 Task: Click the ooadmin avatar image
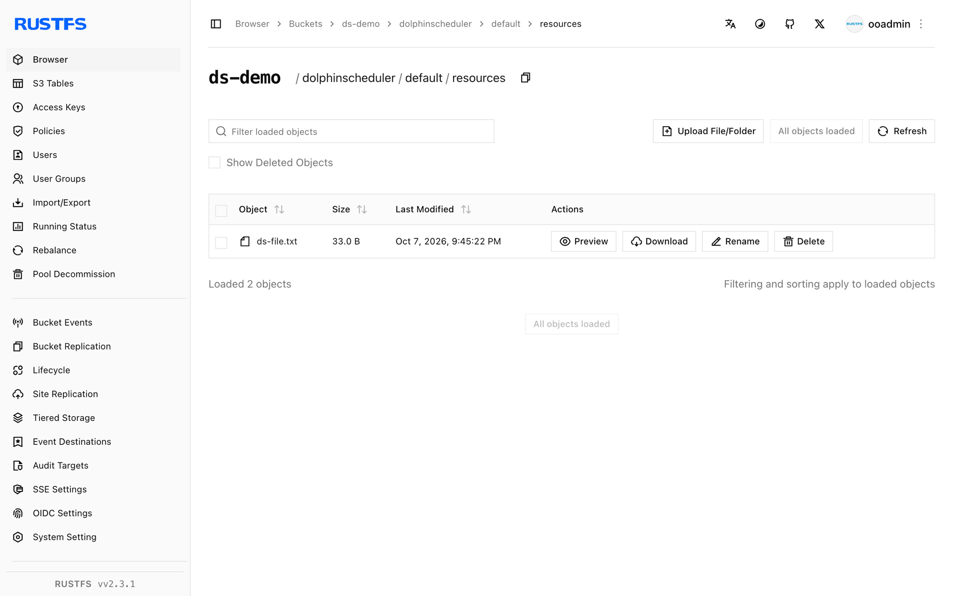(x=854, y=24)
